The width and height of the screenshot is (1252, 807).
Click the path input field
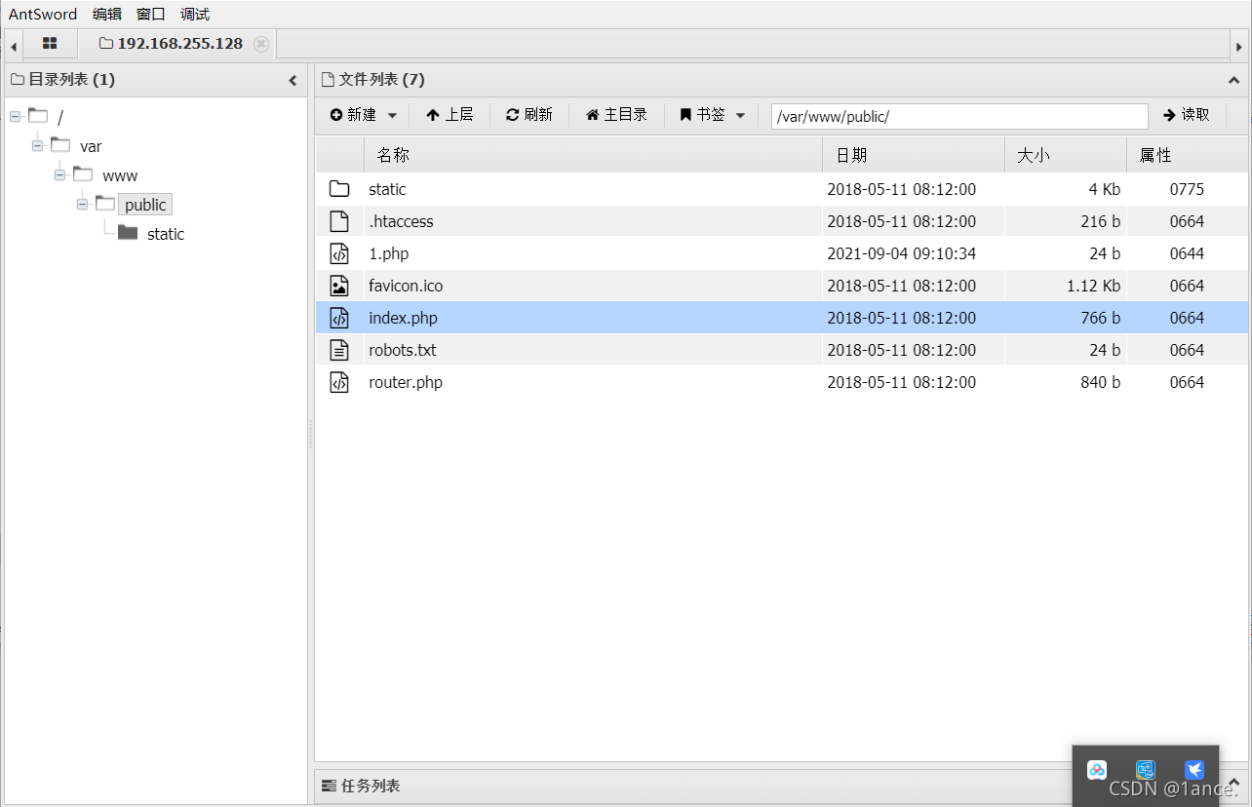pos(959,116)
